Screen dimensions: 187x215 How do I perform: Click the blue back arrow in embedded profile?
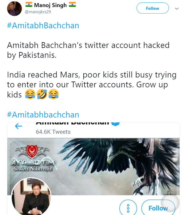click(19, 126)
